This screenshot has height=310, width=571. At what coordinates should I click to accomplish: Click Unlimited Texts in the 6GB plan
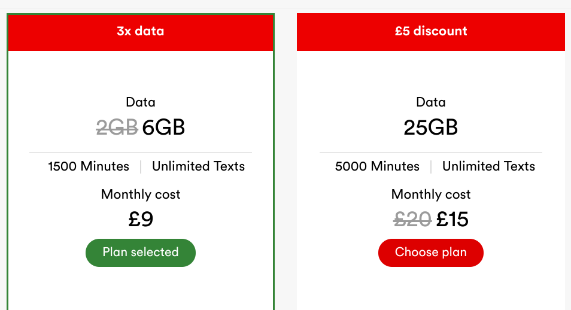[198, 166]
